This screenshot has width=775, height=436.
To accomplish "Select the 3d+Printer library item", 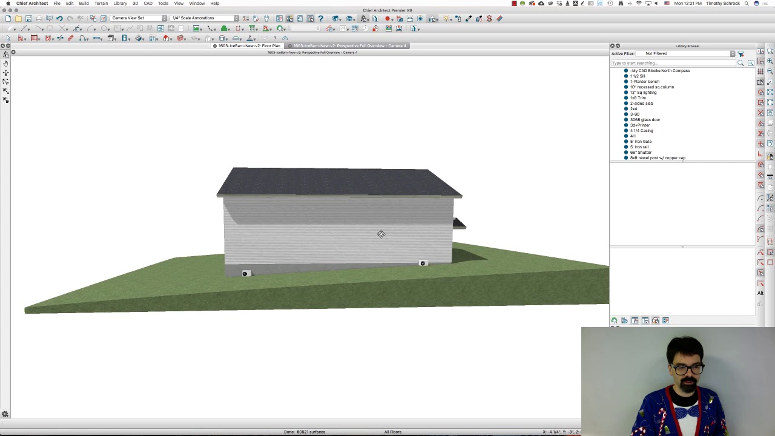I will pyautogui.click(x=640, y=125).
